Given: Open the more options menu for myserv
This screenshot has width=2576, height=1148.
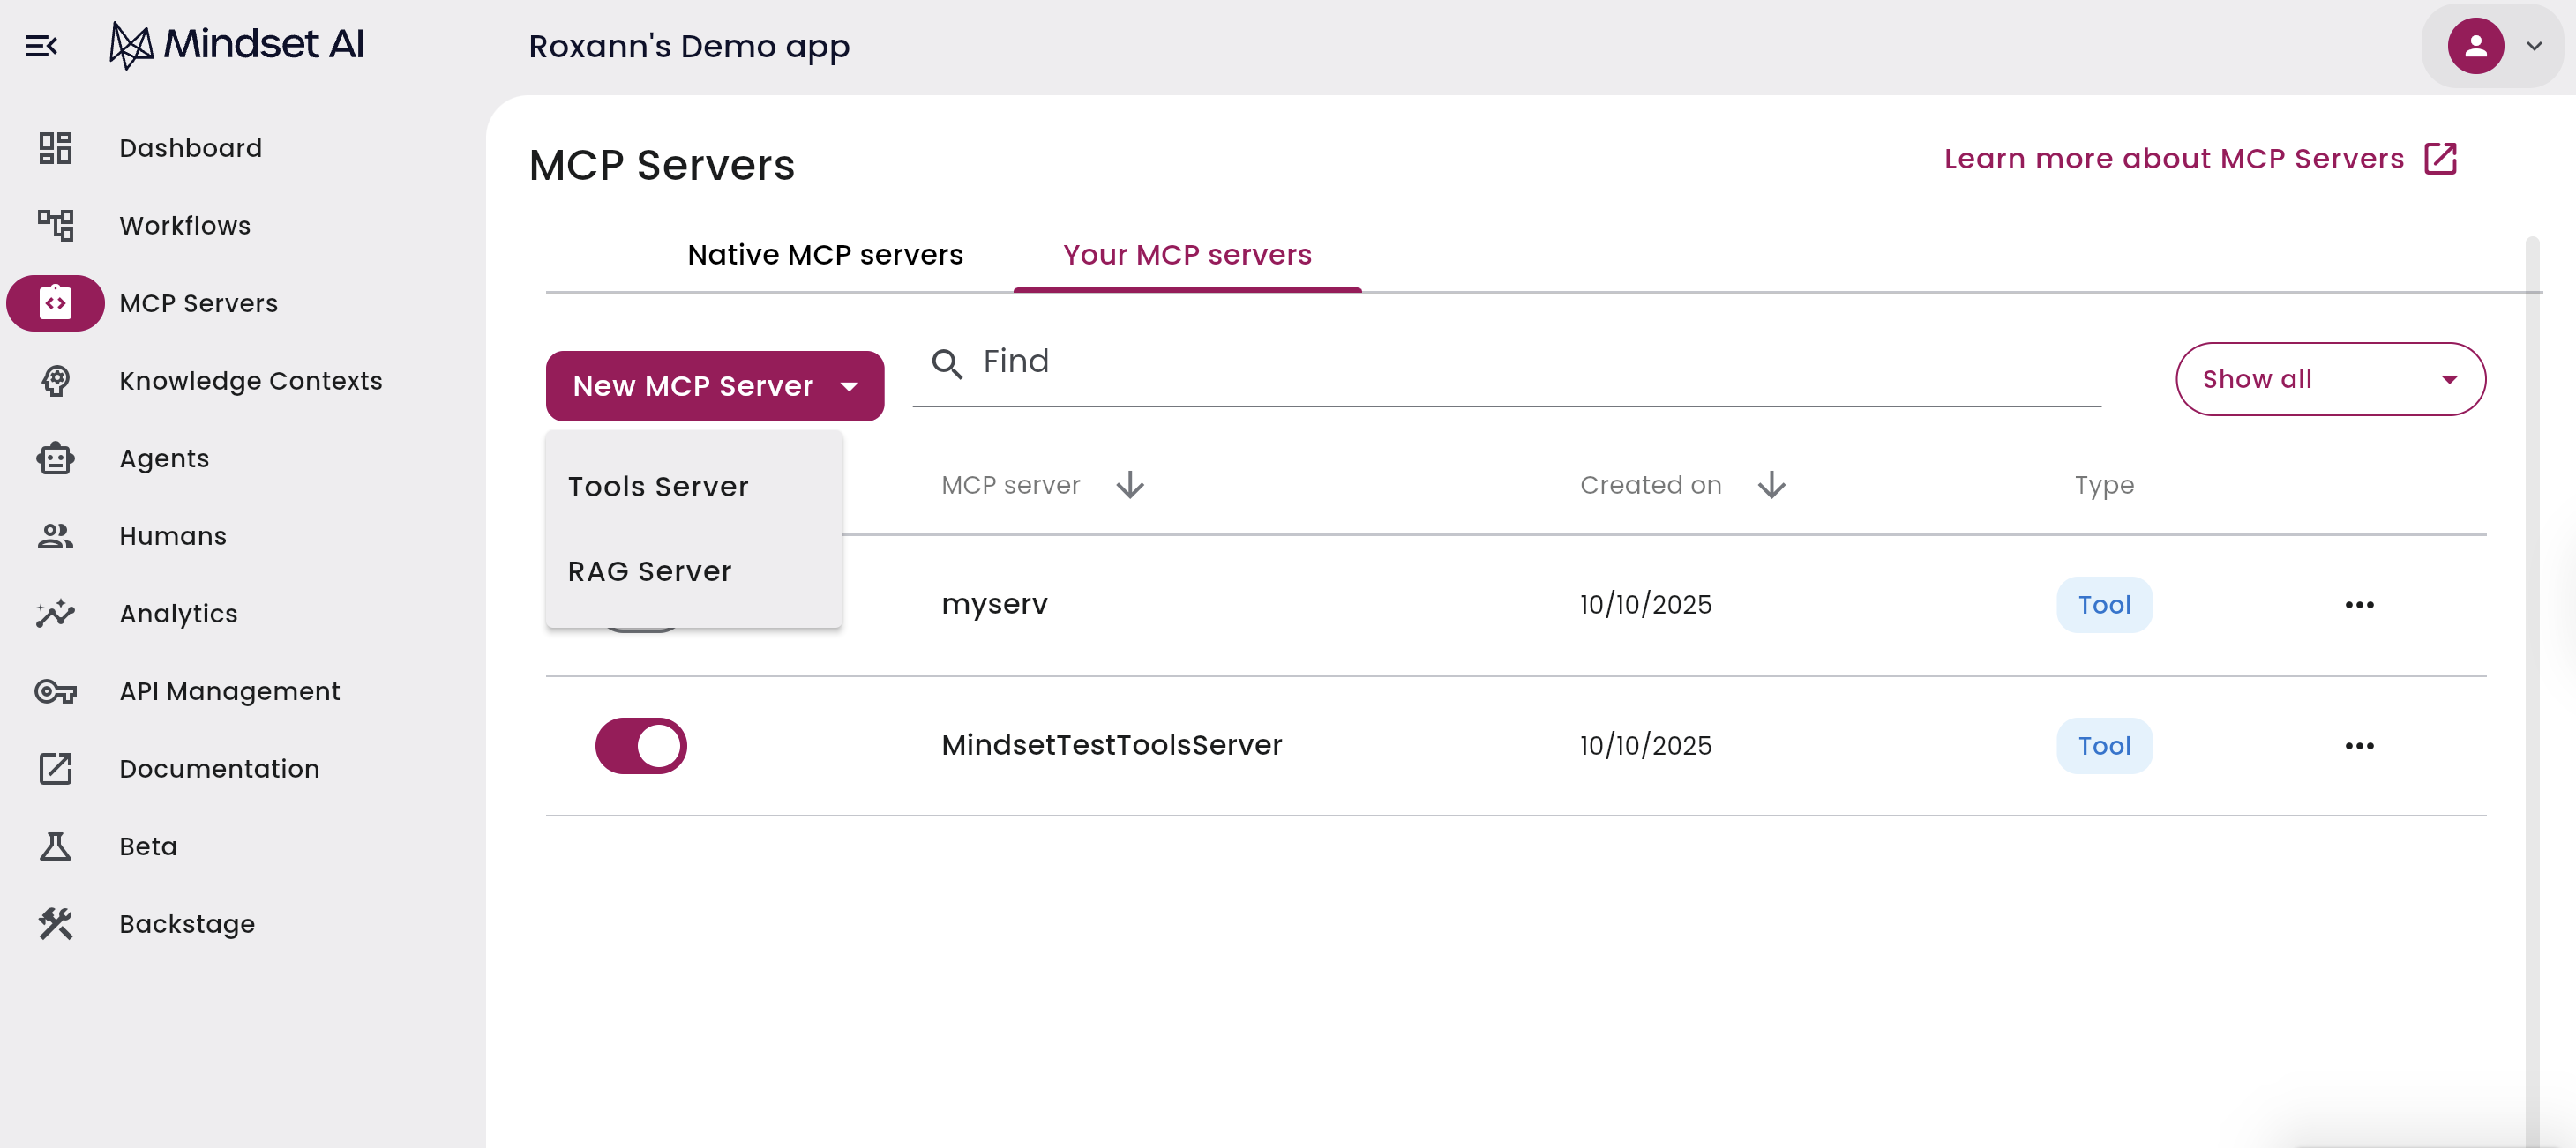Looking at the screenshot, I should [2358, 605].
